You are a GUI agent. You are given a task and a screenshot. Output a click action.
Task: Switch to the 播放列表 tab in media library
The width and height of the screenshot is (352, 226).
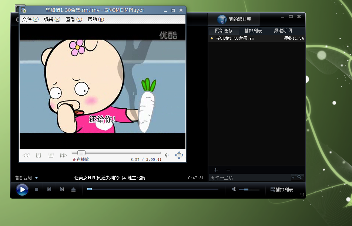tap(253, 31)
